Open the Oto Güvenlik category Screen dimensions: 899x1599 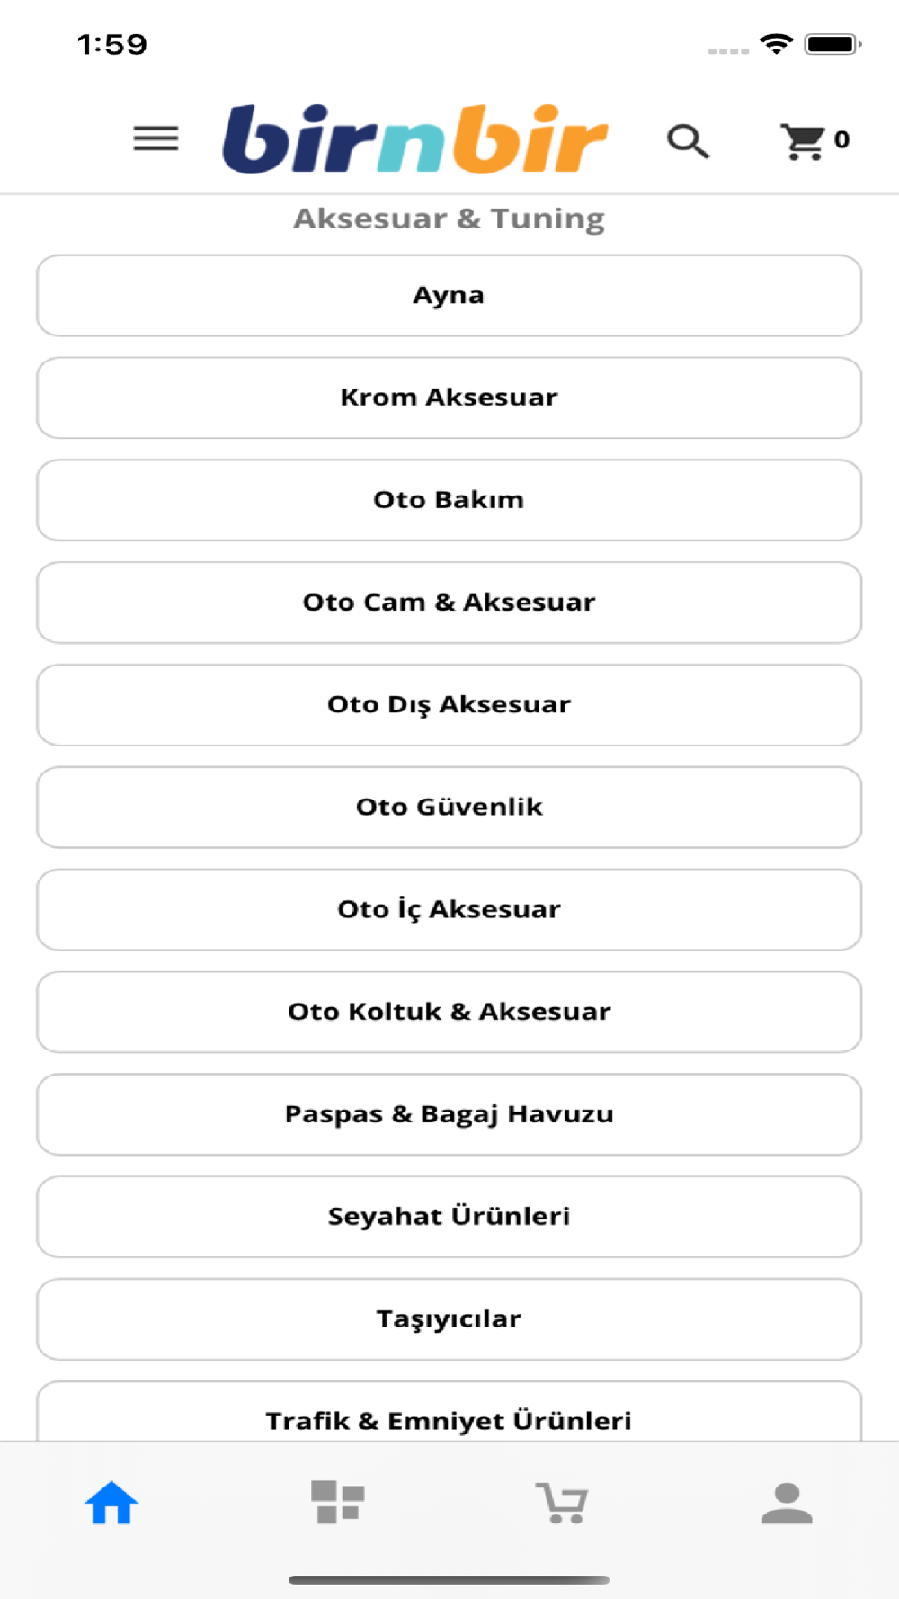tap(449, 807)
